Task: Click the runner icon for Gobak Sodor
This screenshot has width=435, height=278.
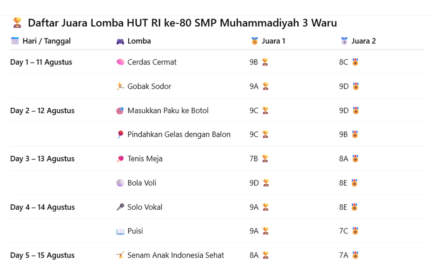Action: click(120, 86)
